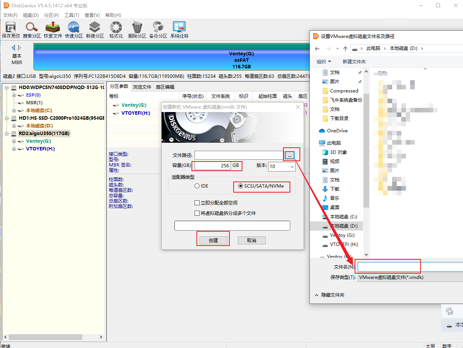This screenshot has height=348, width=463.
Task: Click the 文件名(N) input field
Action: pos(410,267)
